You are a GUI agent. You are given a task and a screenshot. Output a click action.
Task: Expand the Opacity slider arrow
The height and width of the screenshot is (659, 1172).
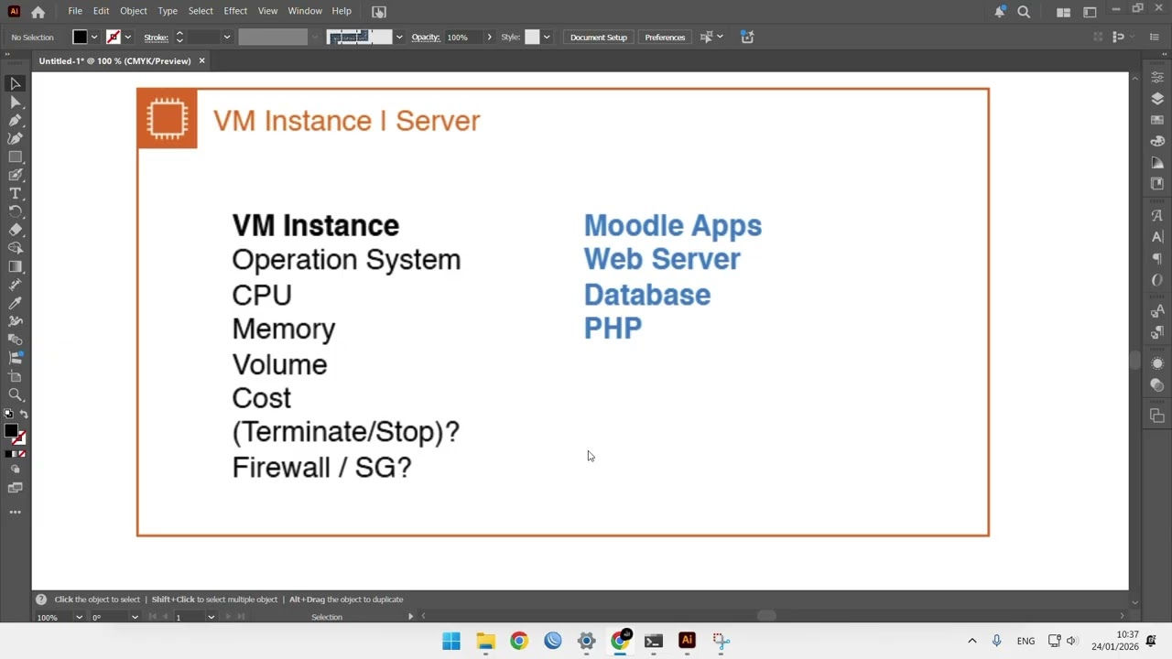(x=489, y=38)
